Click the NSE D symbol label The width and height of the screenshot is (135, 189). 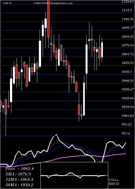point(7,3)
